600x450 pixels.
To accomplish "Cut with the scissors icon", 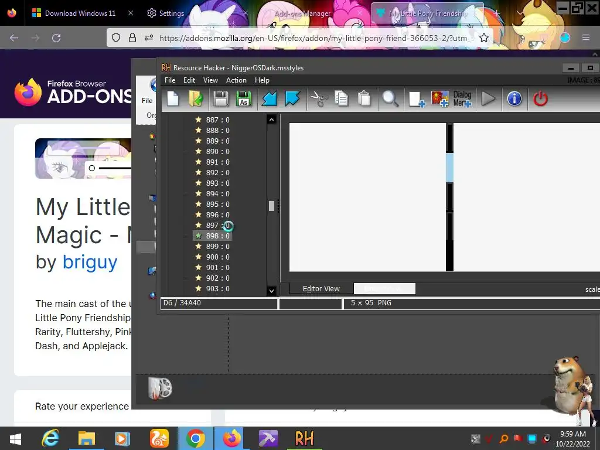I will (319, 98).
